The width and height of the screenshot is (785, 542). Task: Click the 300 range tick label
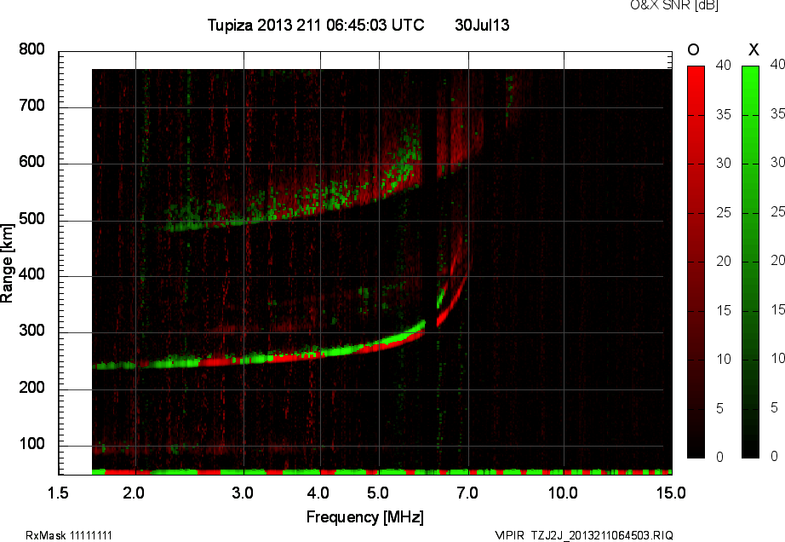tap(32, 331)
